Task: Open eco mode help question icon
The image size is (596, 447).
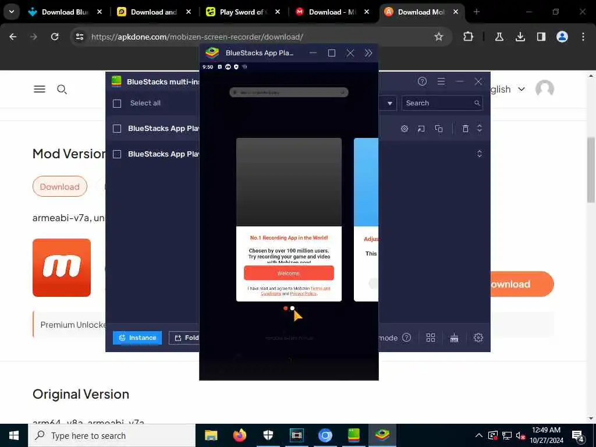Action: (406, 338)
